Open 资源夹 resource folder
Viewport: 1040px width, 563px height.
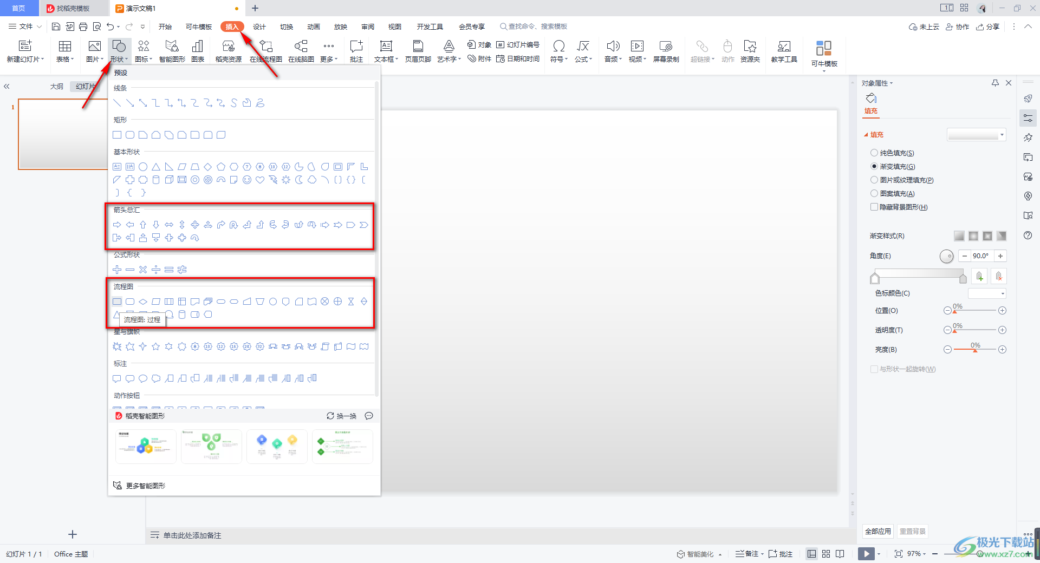750,51
